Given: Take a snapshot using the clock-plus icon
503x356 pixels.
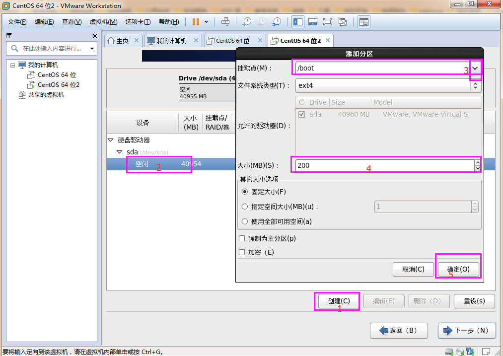Looking at the screenshot, I should coord(246,22).
